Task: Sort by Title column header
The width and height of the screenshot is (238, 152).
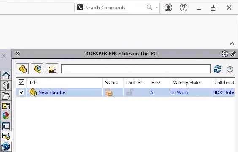Action: [65, 83]
